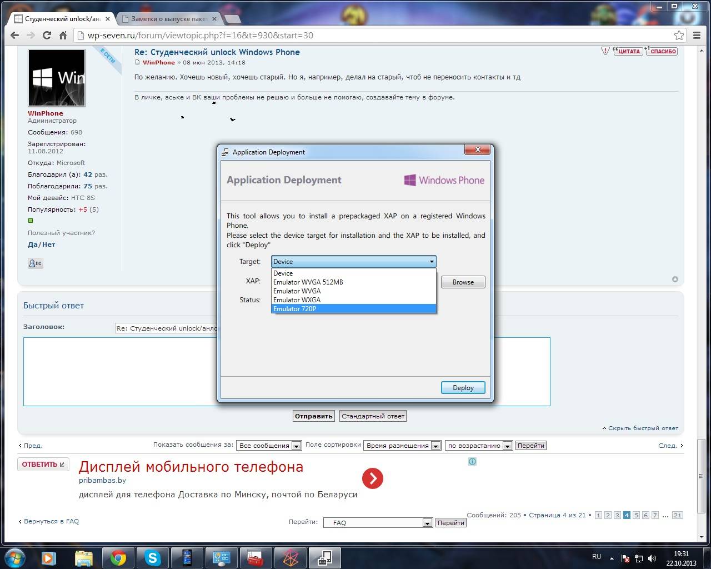Open WinPhone user avatar
This screenshot has width=711, height=569.
pyautogui.click(x=57, y=78)
